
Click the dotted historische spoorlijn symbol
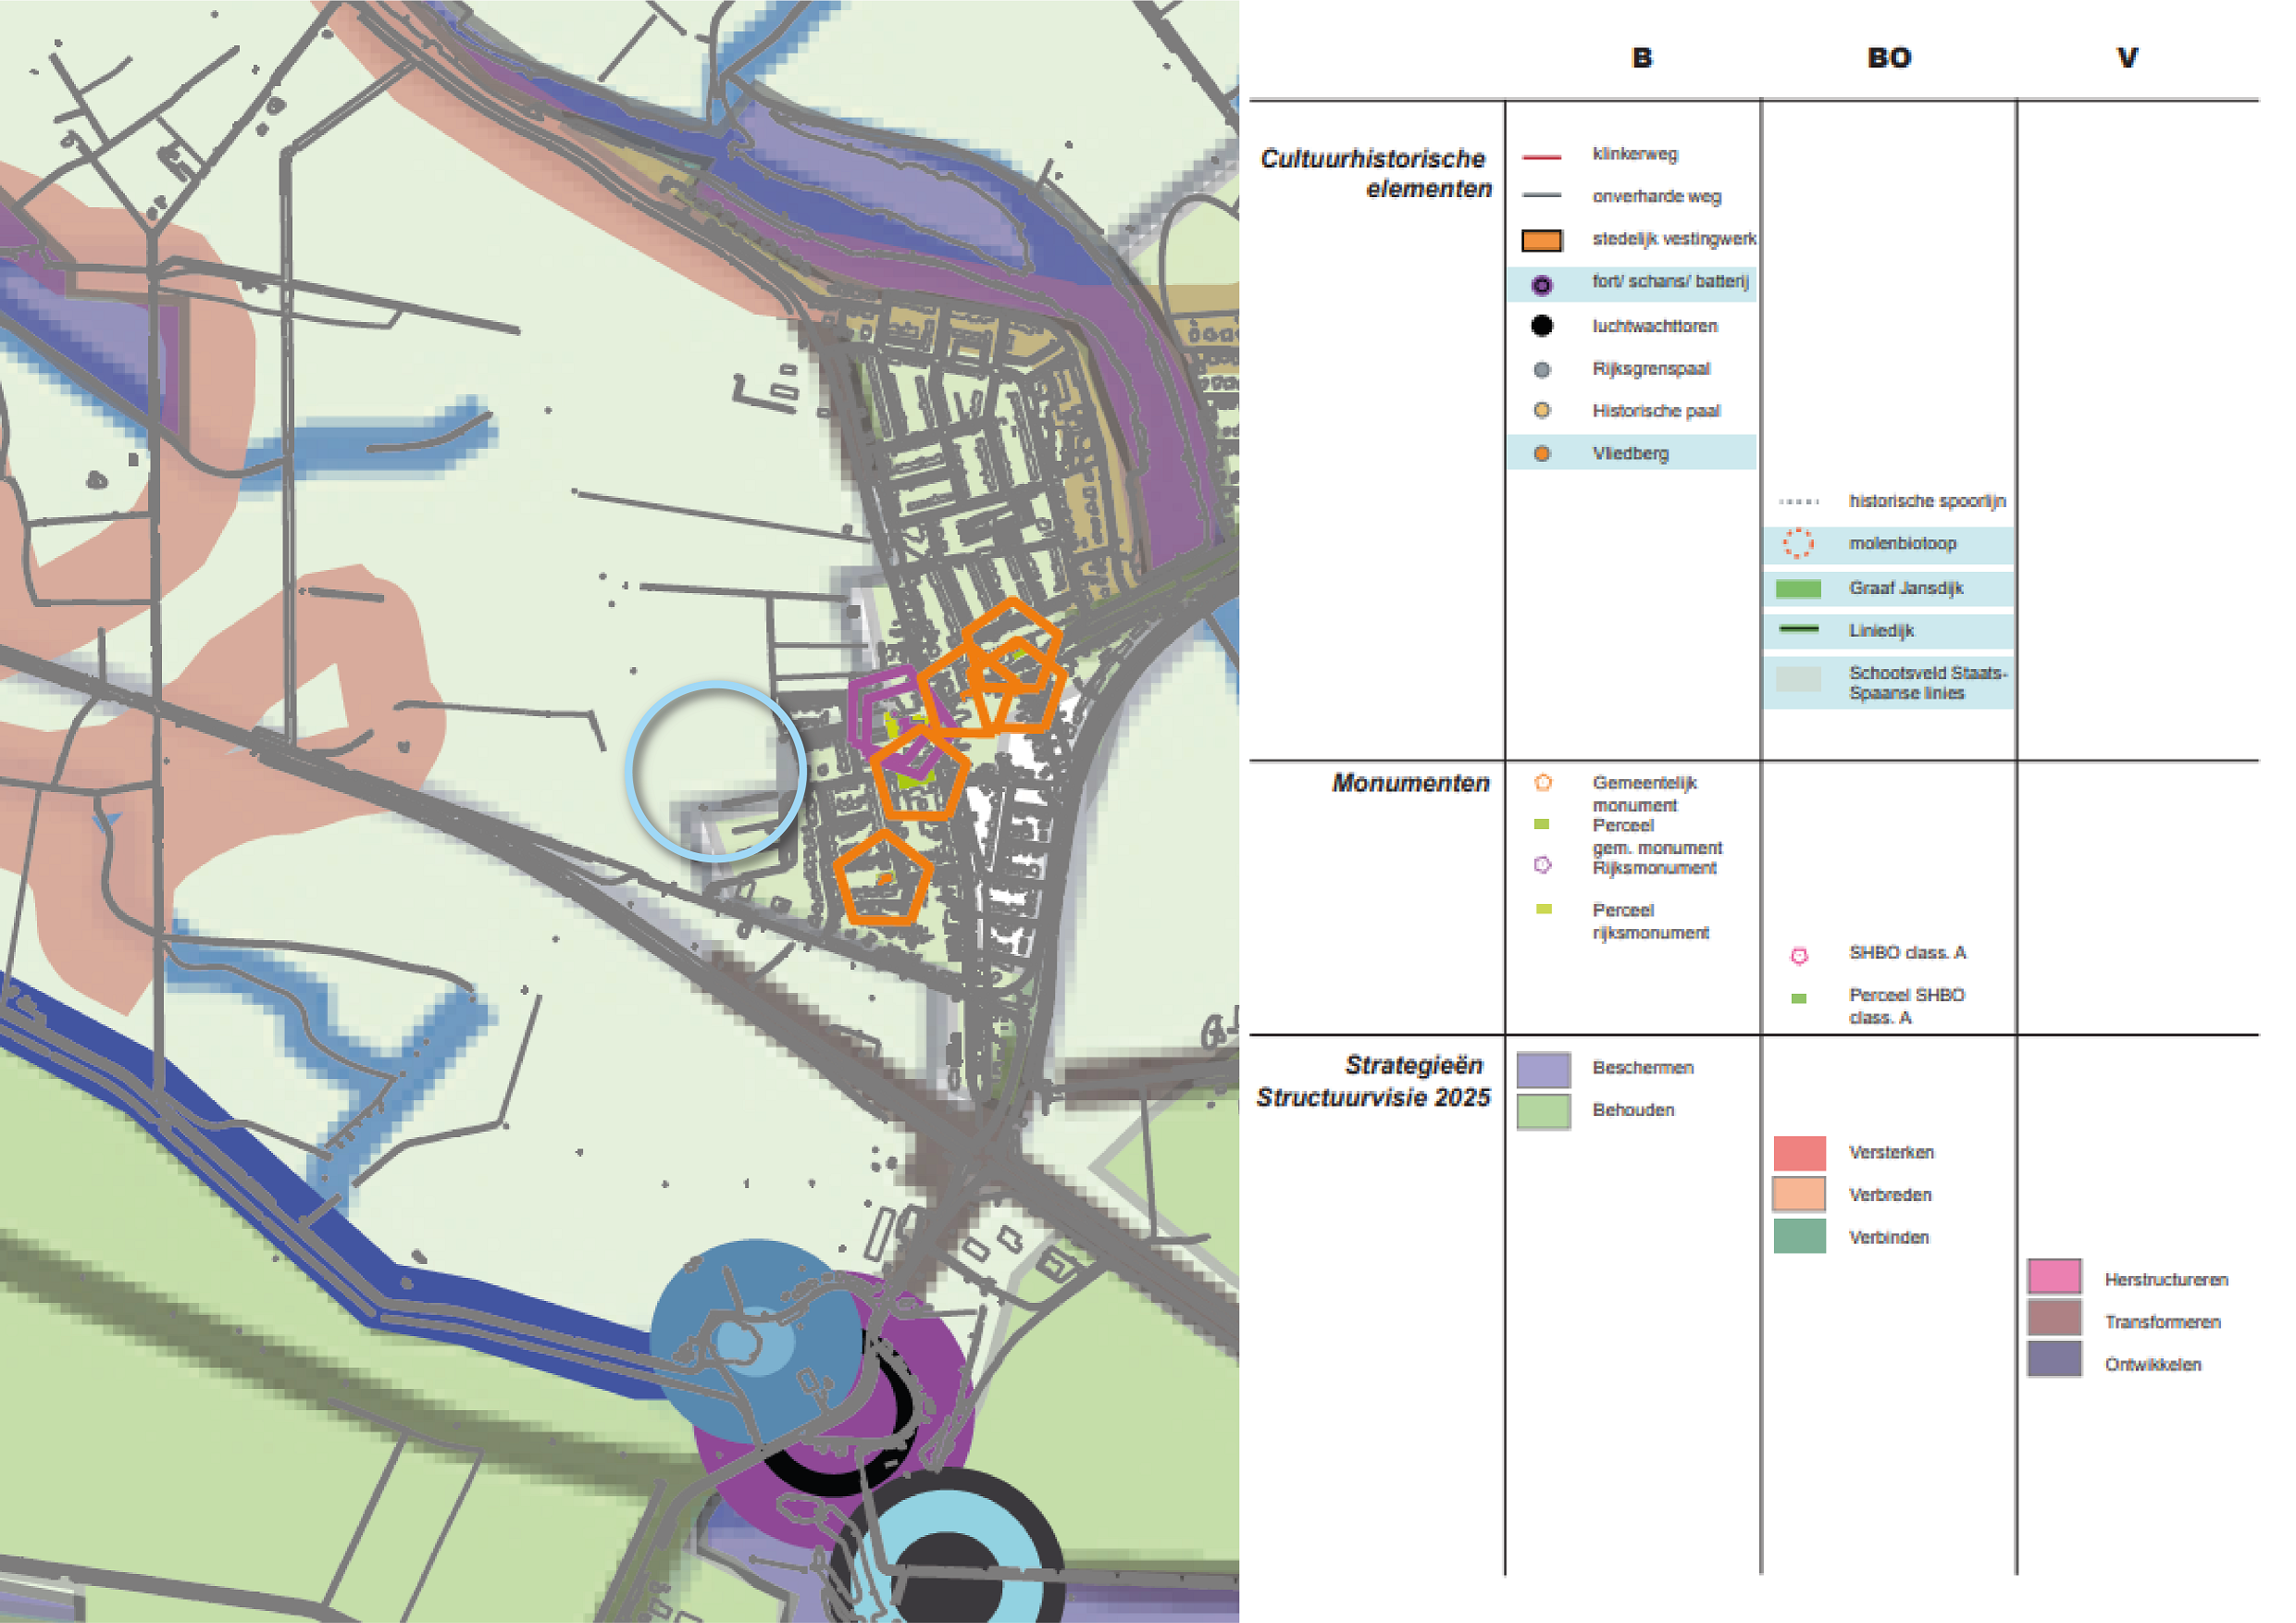(1799, 501)
